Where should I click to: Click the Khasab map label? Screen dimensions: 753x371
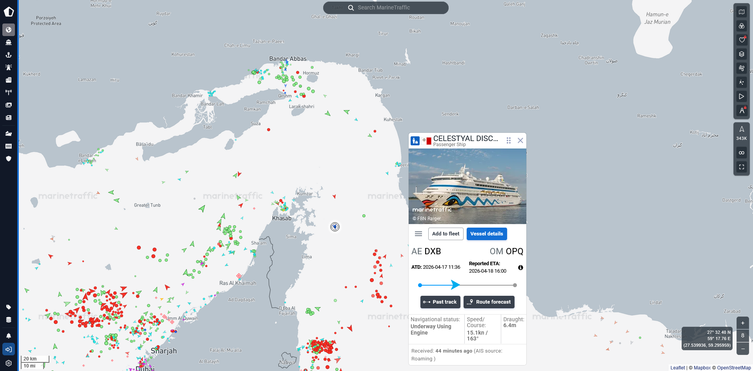282,218
